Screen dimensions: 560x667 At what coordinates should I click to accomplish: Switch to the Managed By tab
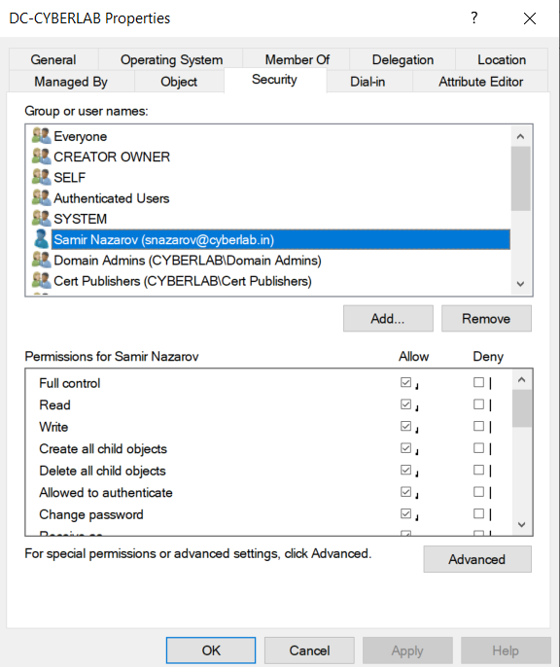[71, 82]
